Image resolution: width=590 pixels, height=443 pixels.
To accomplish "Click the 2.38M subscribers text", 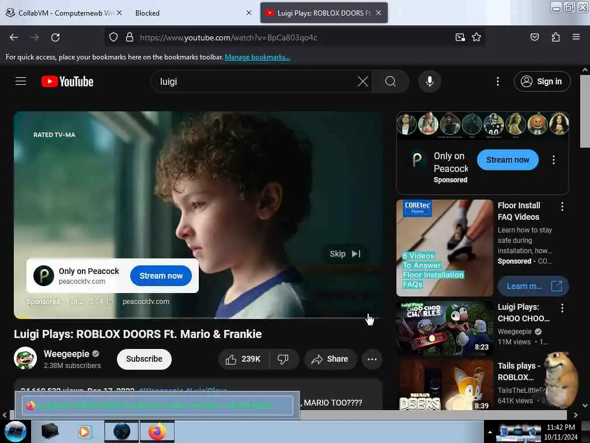I will coord(72,365).
